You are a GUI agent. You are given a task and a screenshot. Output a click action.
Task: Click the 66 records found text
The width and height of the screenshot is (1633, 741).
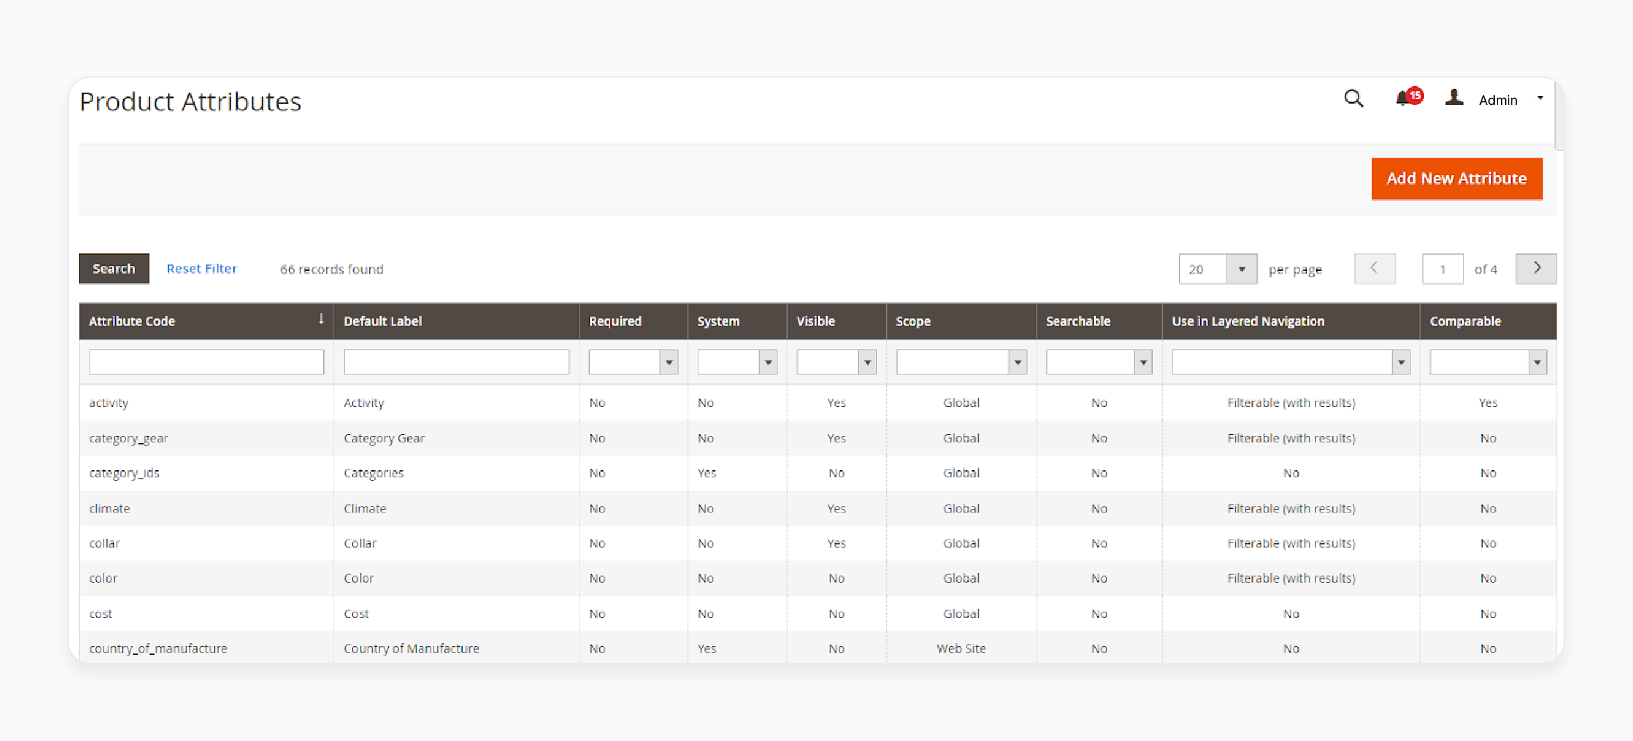pos(331,269)
